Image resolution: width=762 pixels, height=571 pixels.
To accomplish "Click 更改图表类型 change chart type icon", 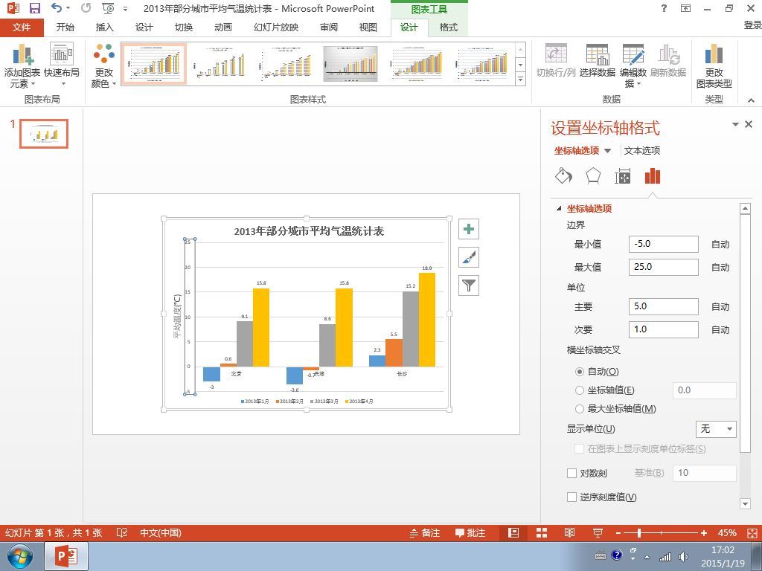I will pyautogui.click(x=714, y=66).
